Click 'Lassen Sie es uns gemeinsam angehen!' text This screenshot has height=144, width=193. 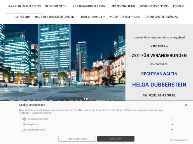point(159,37)
